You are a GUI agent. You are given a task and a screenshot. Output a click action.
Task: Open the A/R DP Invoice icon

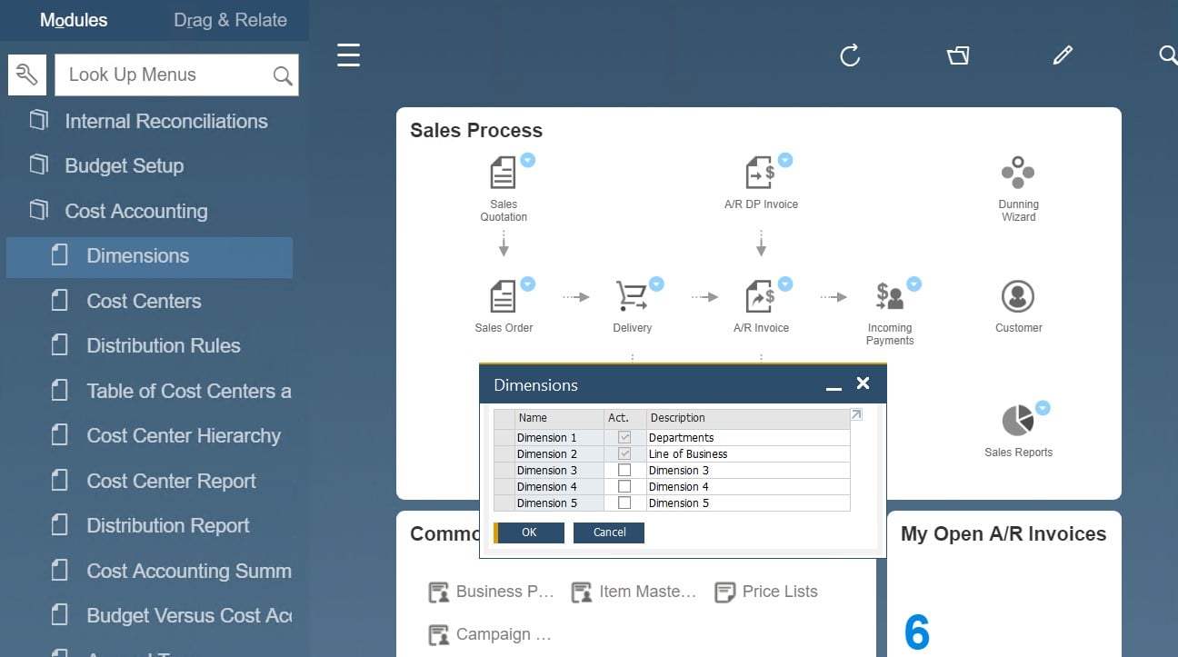760,173
